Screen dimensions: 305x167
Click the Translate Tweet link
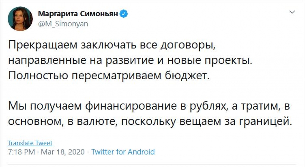[x=30, y=143]
